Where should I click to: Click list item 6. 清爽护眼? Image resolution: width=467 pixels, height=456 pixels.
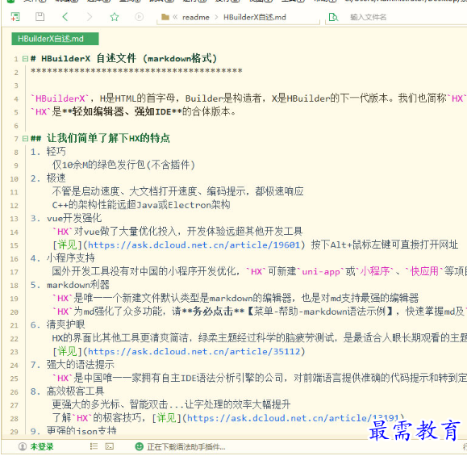coord(58,325)
